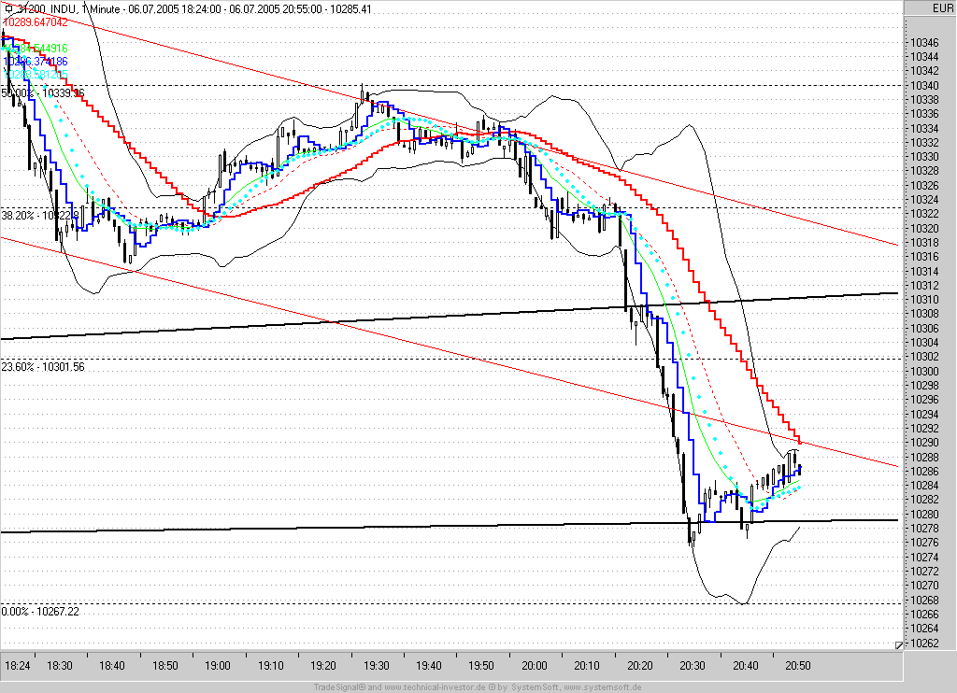This screenshot has height=693, width=957.
Task: Click the 18:40 time axis label
Action: 112,666
